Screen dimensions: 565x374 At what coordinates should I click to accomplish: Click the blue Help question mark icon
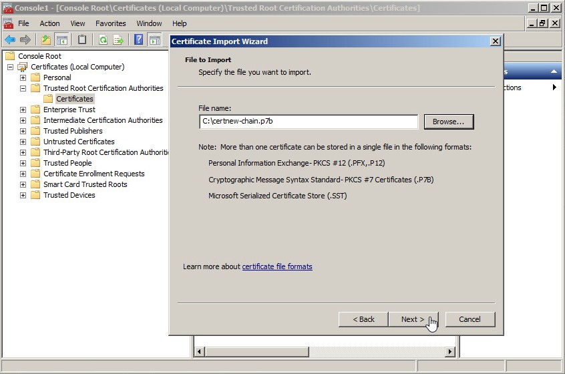(139, 40)
